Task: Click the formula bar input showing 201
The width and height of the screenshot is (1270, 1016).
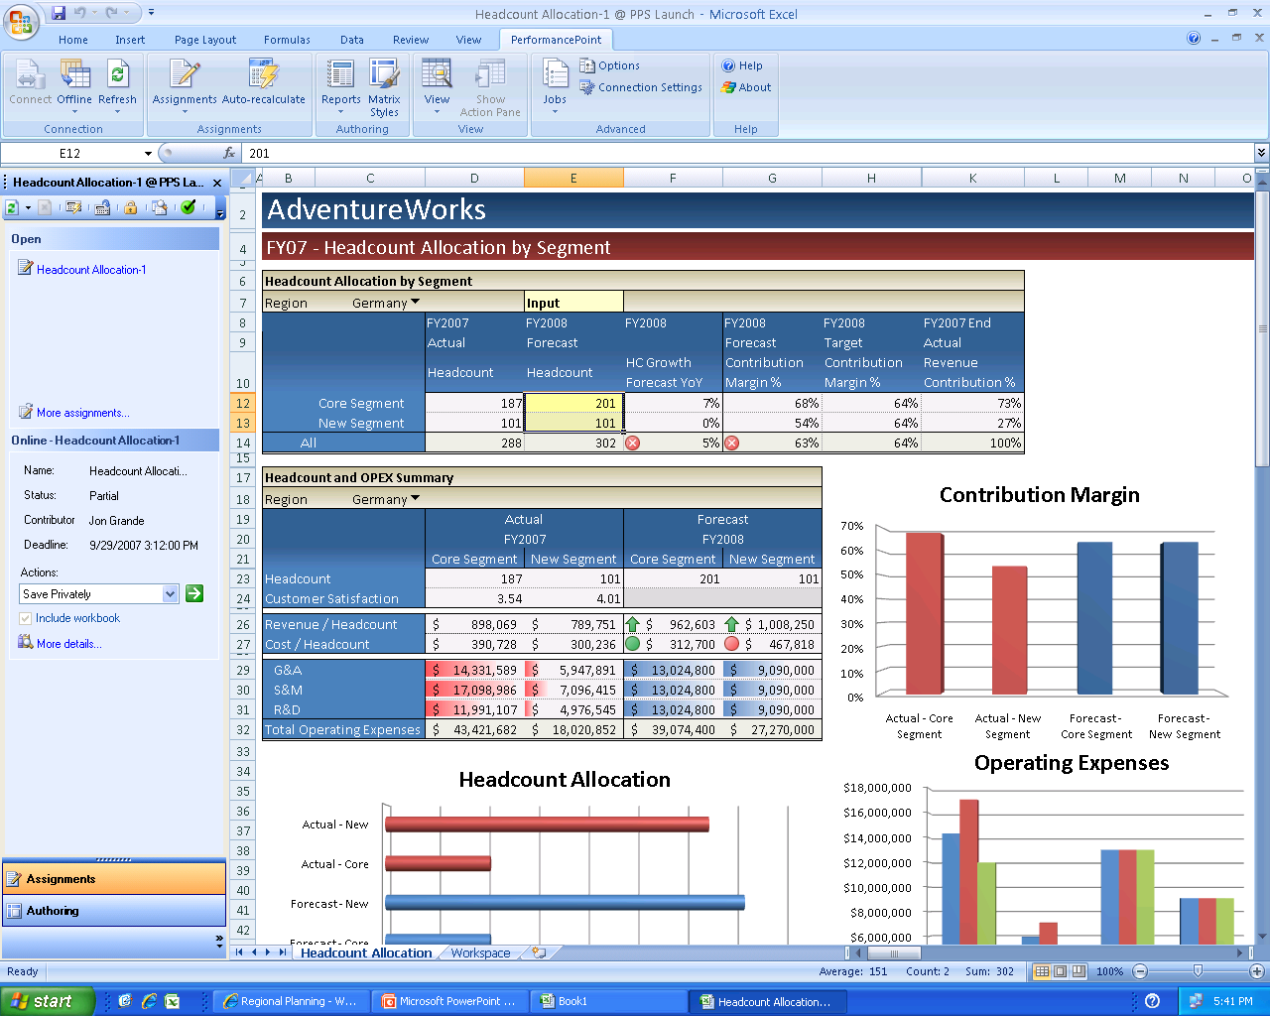Action: coord(749,153)
